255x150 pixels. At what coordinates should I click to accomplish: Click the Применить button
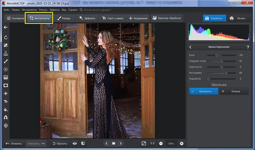pyautogui.click(x=204, y=91)
